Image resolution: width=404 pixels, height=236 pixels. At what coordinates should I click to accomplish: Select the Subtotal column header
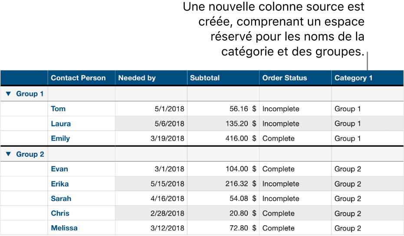tap(204, 78)
